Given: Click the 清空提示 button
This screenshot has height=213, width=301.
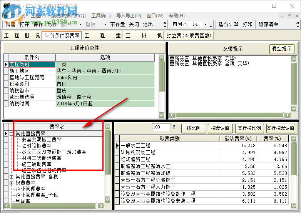Looking at the screenshot, I should (x=282, y=49).
